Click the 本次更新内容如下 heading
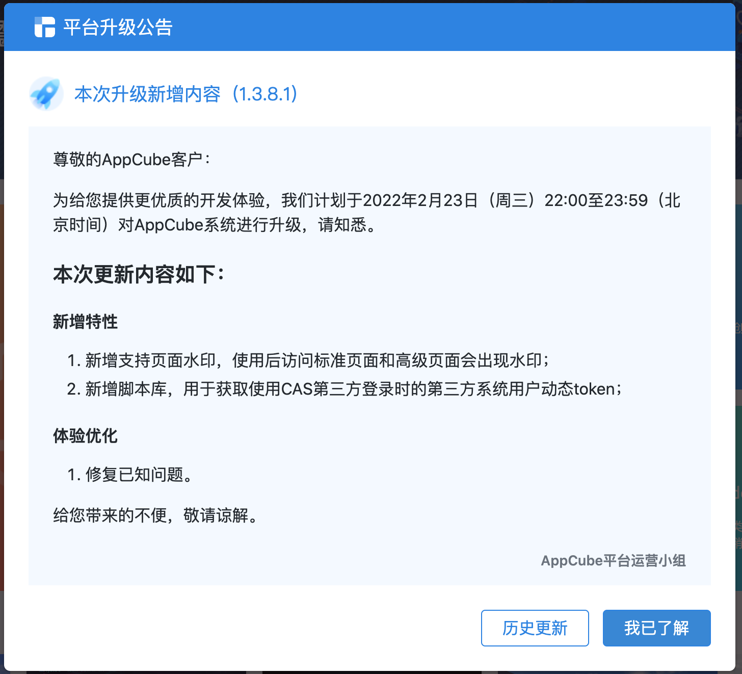The height and width of the screenshot is (674, 742). pos(139,274)
